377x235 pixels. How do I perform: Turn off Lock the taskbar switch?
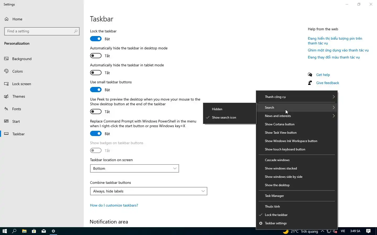tap(96, 39)
